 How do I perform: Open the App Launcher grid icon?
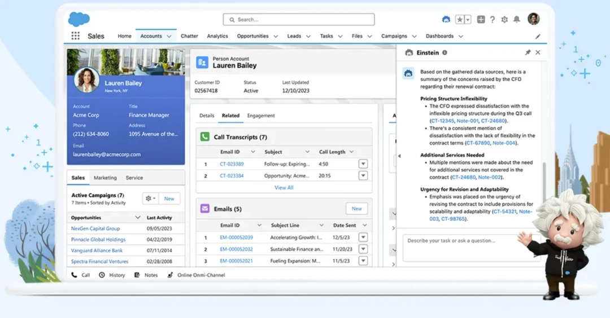75,36
